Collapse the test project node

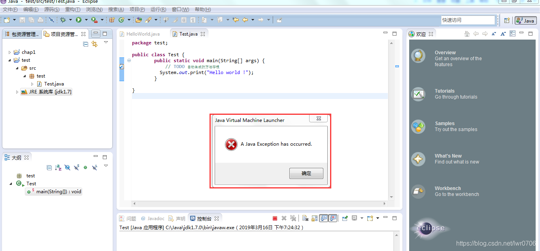tap(10, 60)
